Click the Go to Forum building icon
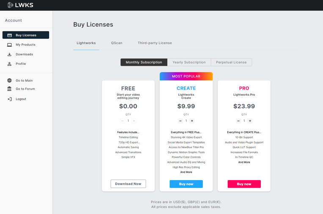The height and width of the screenshot is (214, 323). tap(9, 89)
